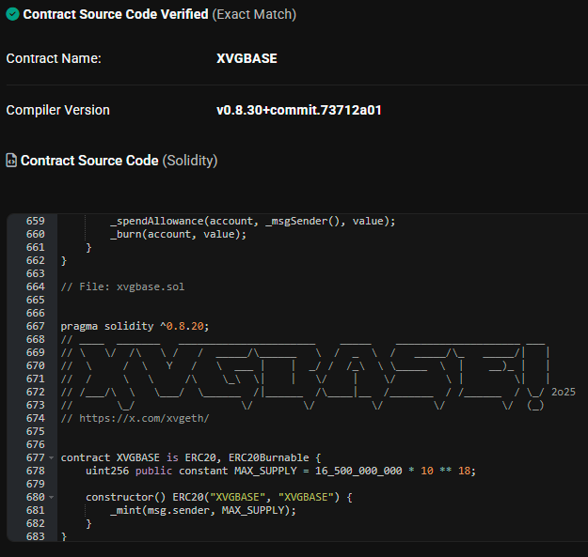The height and width of the screenshot is (557, 588).
Task: Click the ERC20Burnable inheritance name on line 677
Action: [x=269, y=457]
